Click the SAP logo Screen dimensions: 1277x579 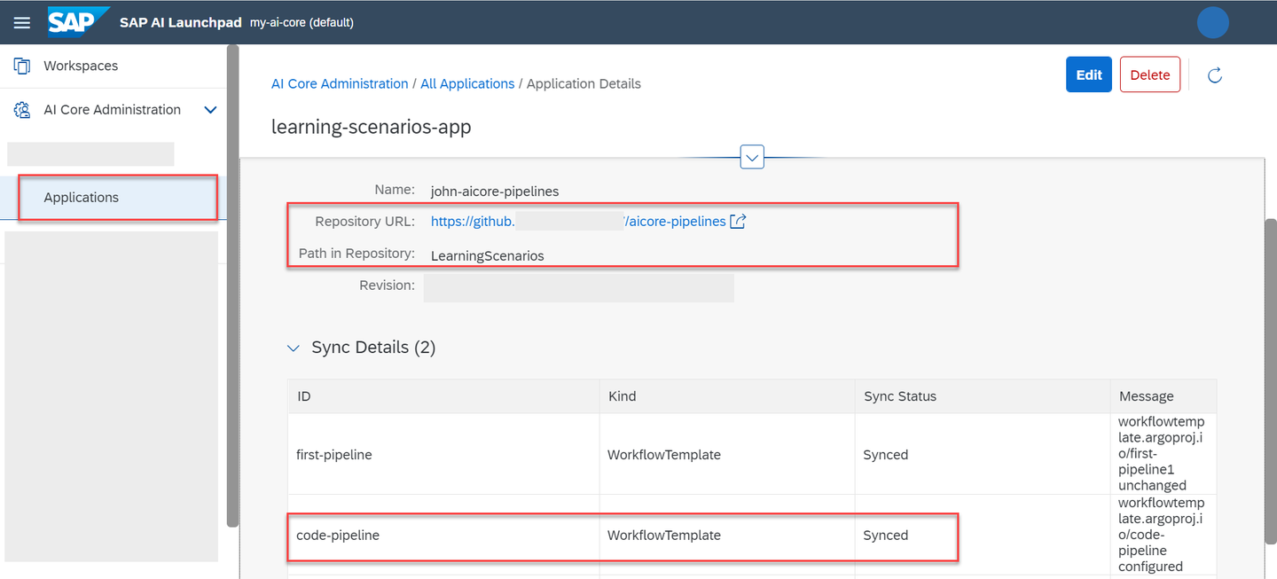point(78,21)
